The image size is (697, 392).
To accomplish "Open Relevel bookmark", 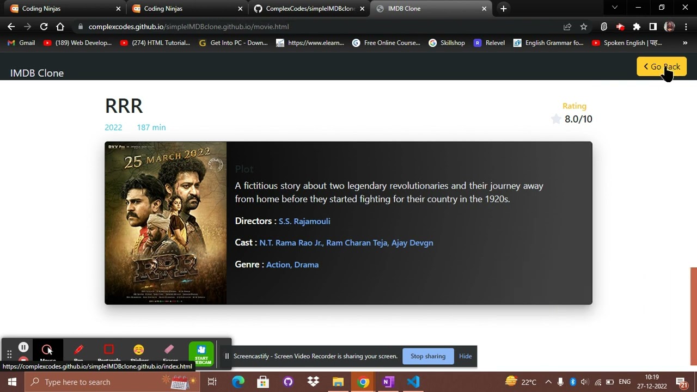I will 489,42.
